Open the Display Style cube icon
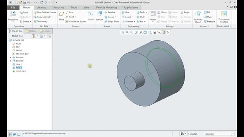This screenshot has width=244, height=137. [x=145, y=32]
